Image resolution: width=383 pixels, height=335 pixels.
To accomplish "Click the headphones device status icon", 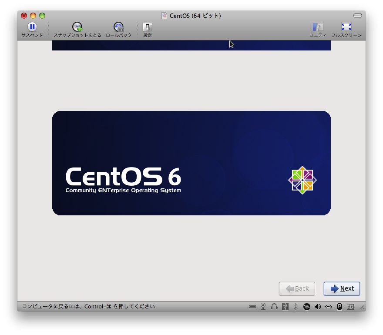I will [274, 306].
